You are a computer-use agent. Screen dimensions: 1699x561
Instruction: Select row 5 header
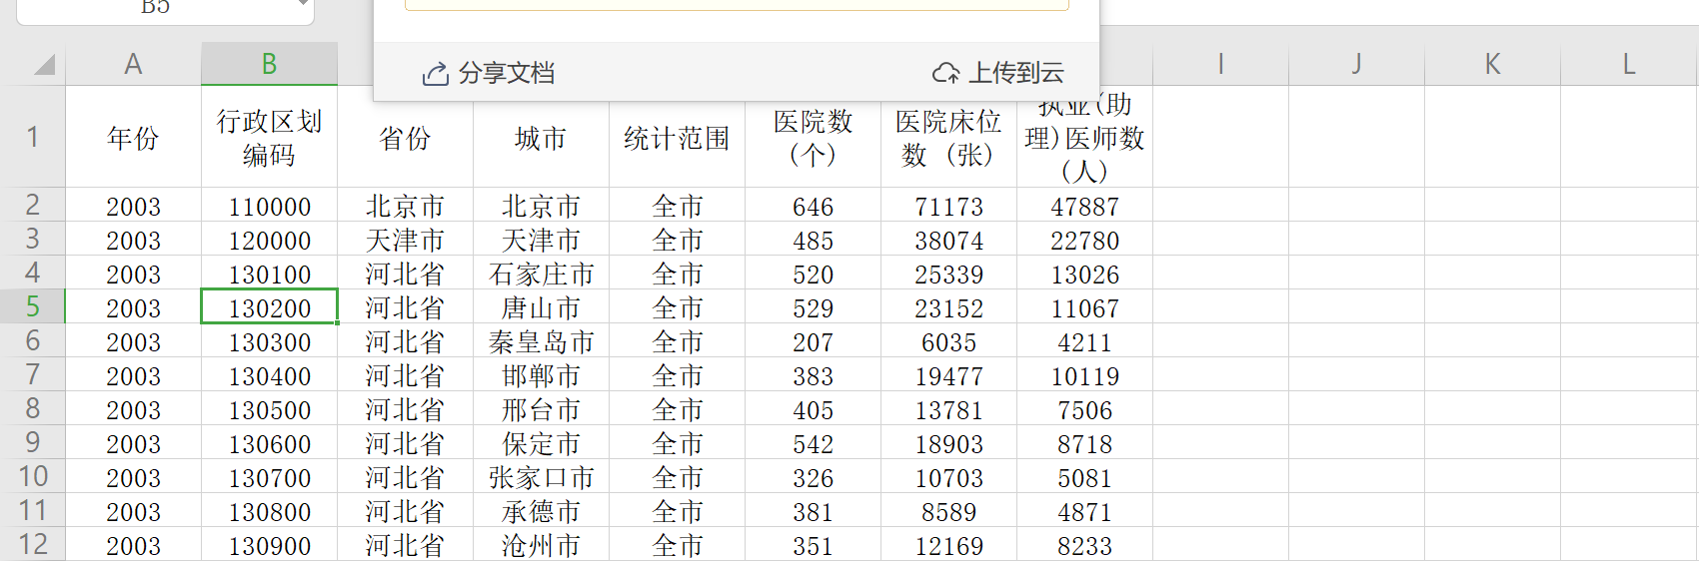pos(33,306)
